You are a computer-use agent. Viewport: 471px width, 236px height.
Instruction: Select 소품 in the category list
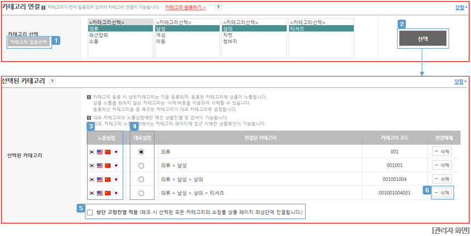click(120, 42)
